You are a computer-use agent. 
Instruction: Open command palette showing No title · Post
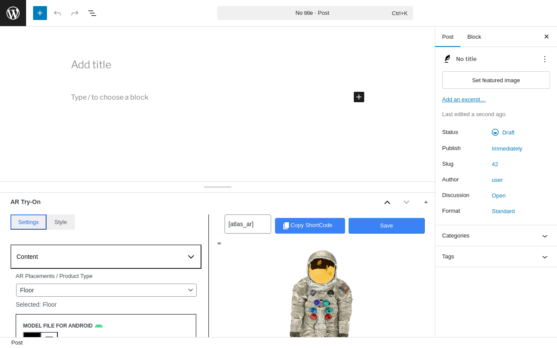tap(315, 13)
